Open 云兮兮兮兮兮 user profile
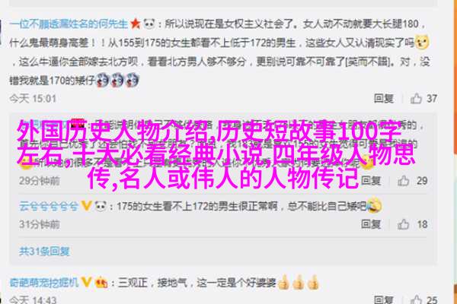The width and height of the screenshot is (457, 304). coord(49,207)
